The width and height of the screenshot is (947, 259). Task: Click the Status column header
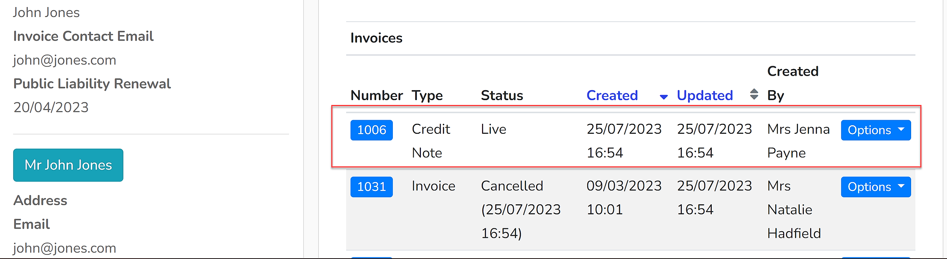502,95
